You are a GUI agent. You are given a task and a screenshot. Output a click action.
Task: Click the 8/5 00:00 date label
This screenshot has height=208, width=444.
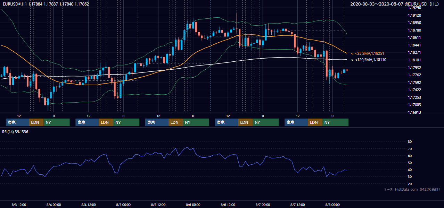123,205
